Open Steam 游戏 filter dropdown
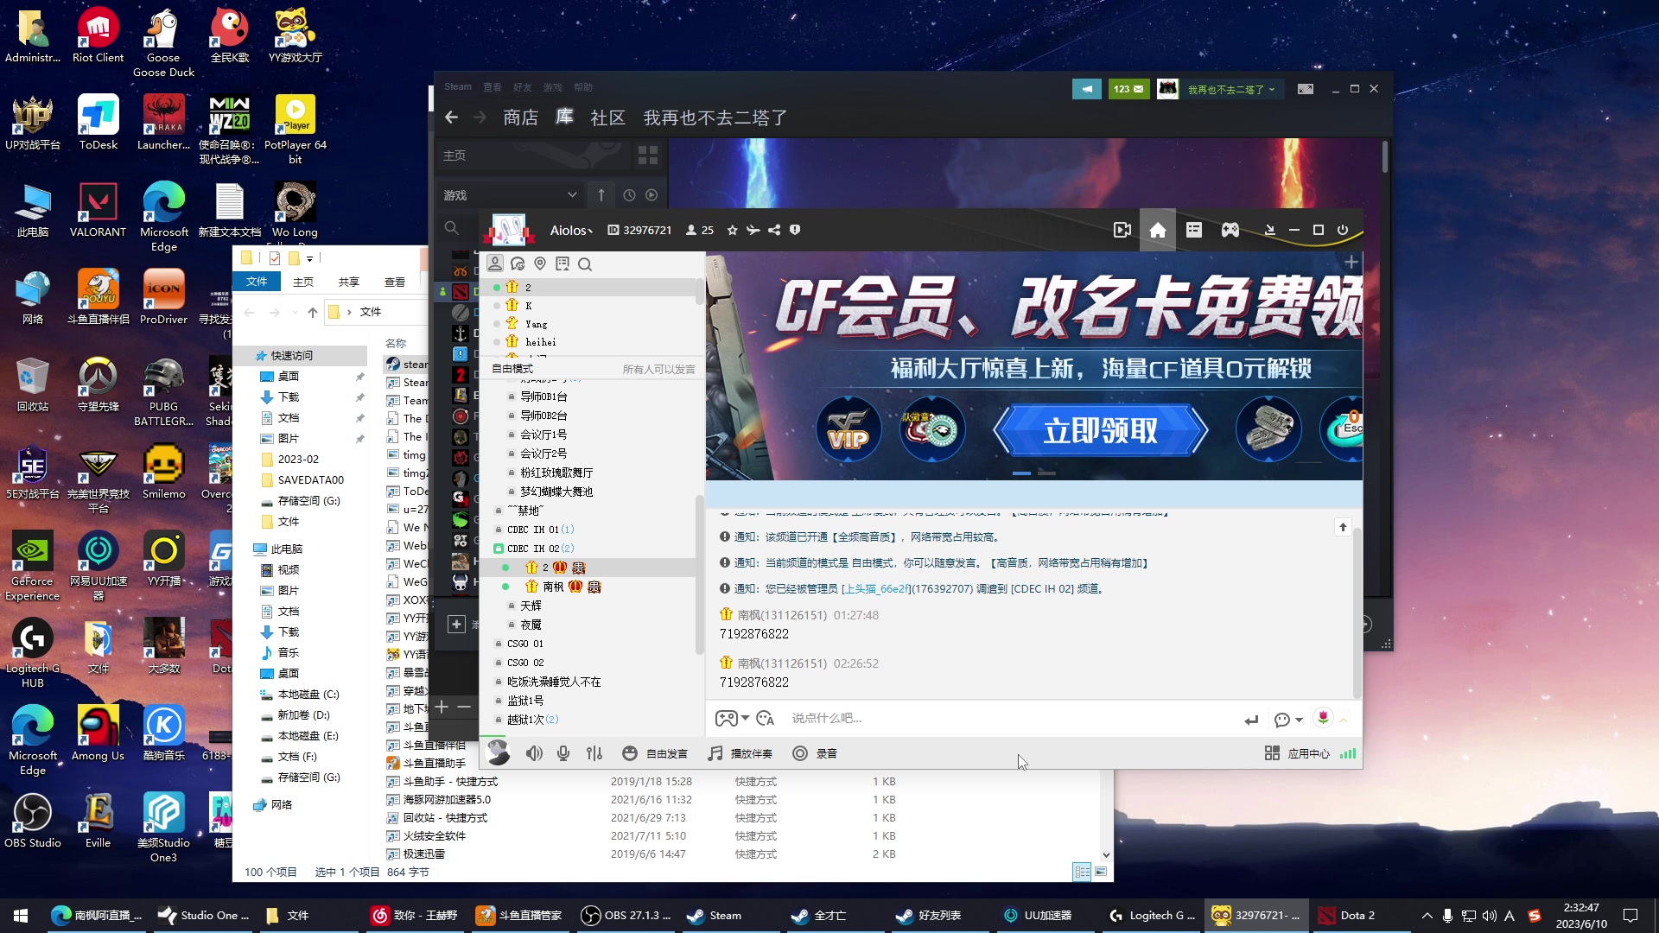The width and height of the screenshot is (1659, 933). tap(510, 195)
